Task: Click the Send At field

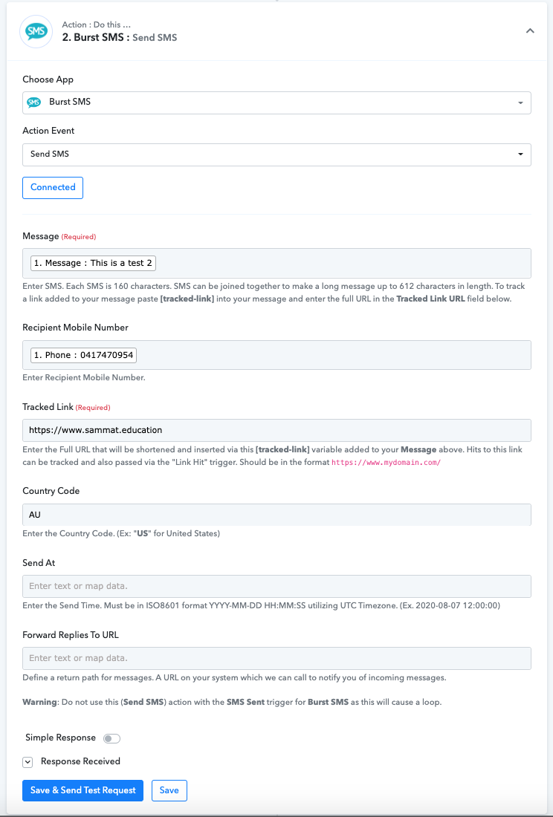Action: point(276,586)
